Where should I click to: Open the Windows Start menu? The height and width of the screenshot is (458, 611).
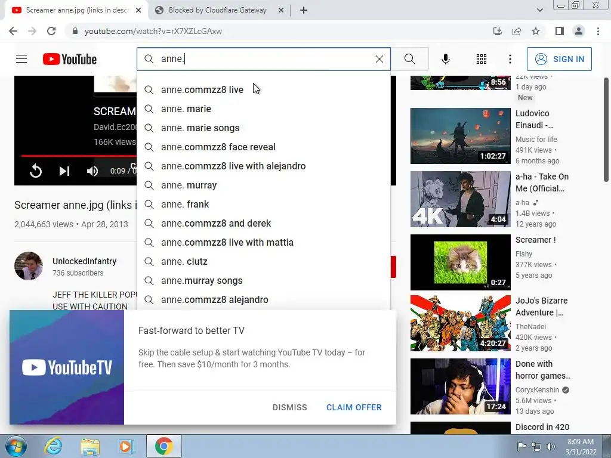16,446
